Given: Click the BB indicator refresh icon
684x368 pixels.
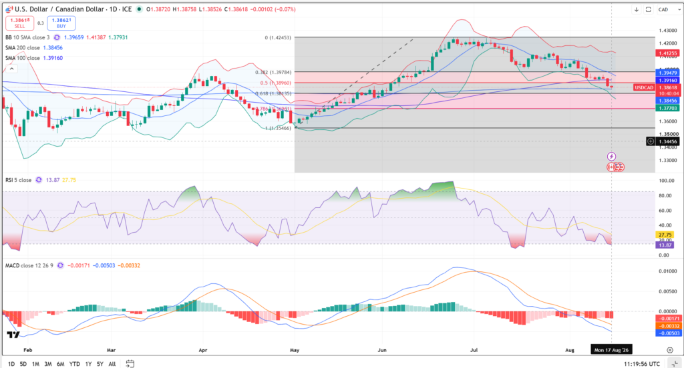Looking at the screenshot, I should pyautogui.click(x=57, y=37).
